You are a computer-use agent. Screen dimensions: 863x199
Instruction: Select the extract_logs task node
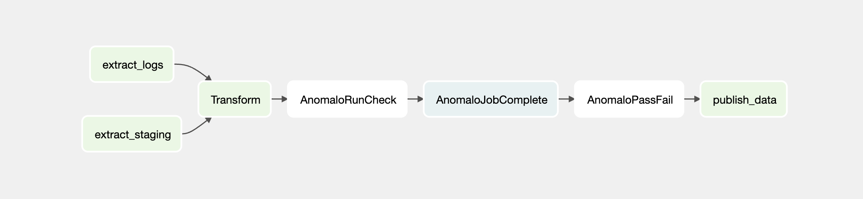(x=132, y=64)
